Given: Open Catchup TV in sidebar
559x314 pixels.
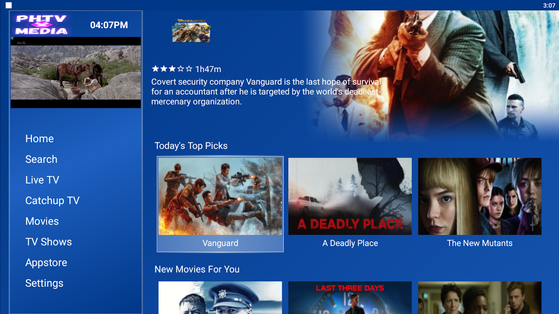Looking at the screenshot, I should pos(52,201).
